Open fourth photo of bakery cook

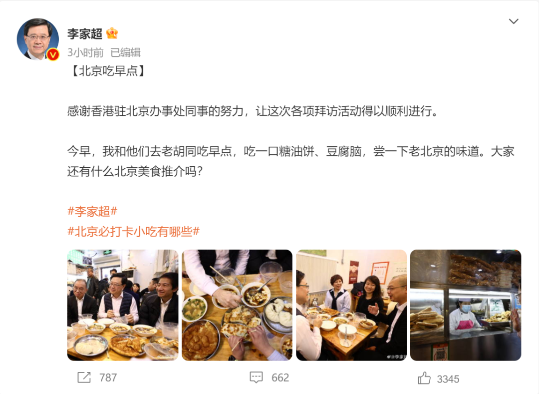pyautogui.click(x=466, y=305)
